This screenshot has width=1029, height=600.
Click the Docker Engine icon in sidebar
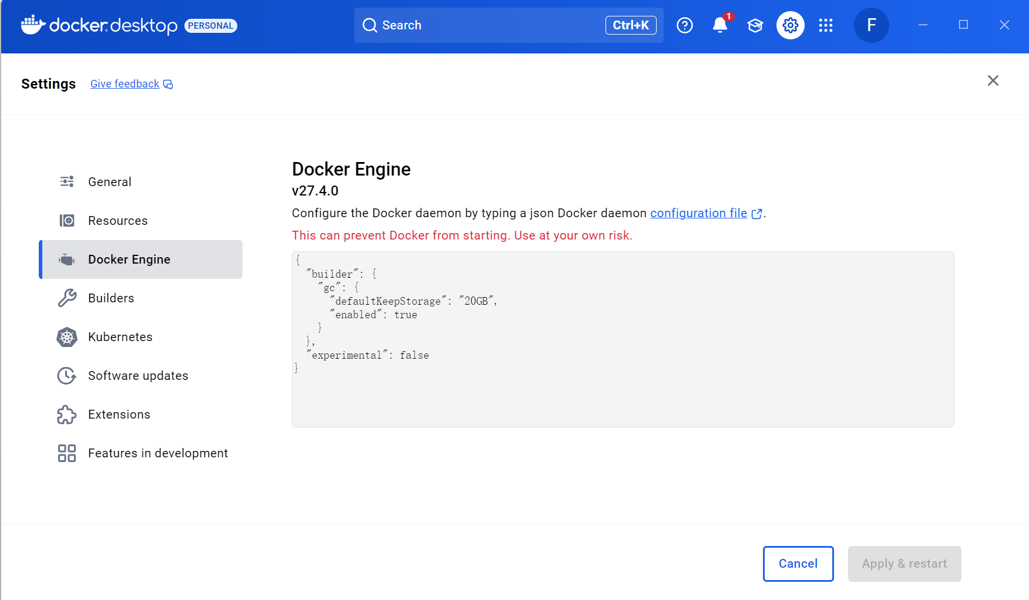click(67, 259)
